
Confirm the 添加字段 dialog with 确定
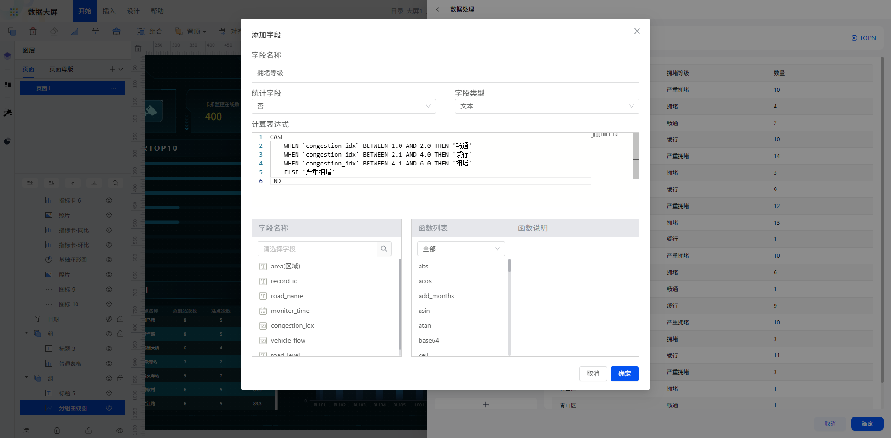point(625,374)
